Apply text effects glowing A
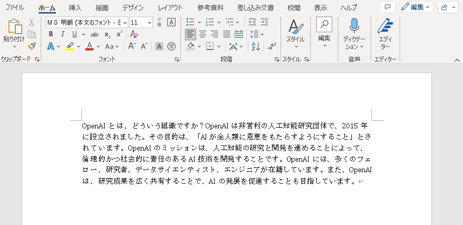This screenshot has height=225, width=463. [x=51, y=46]
